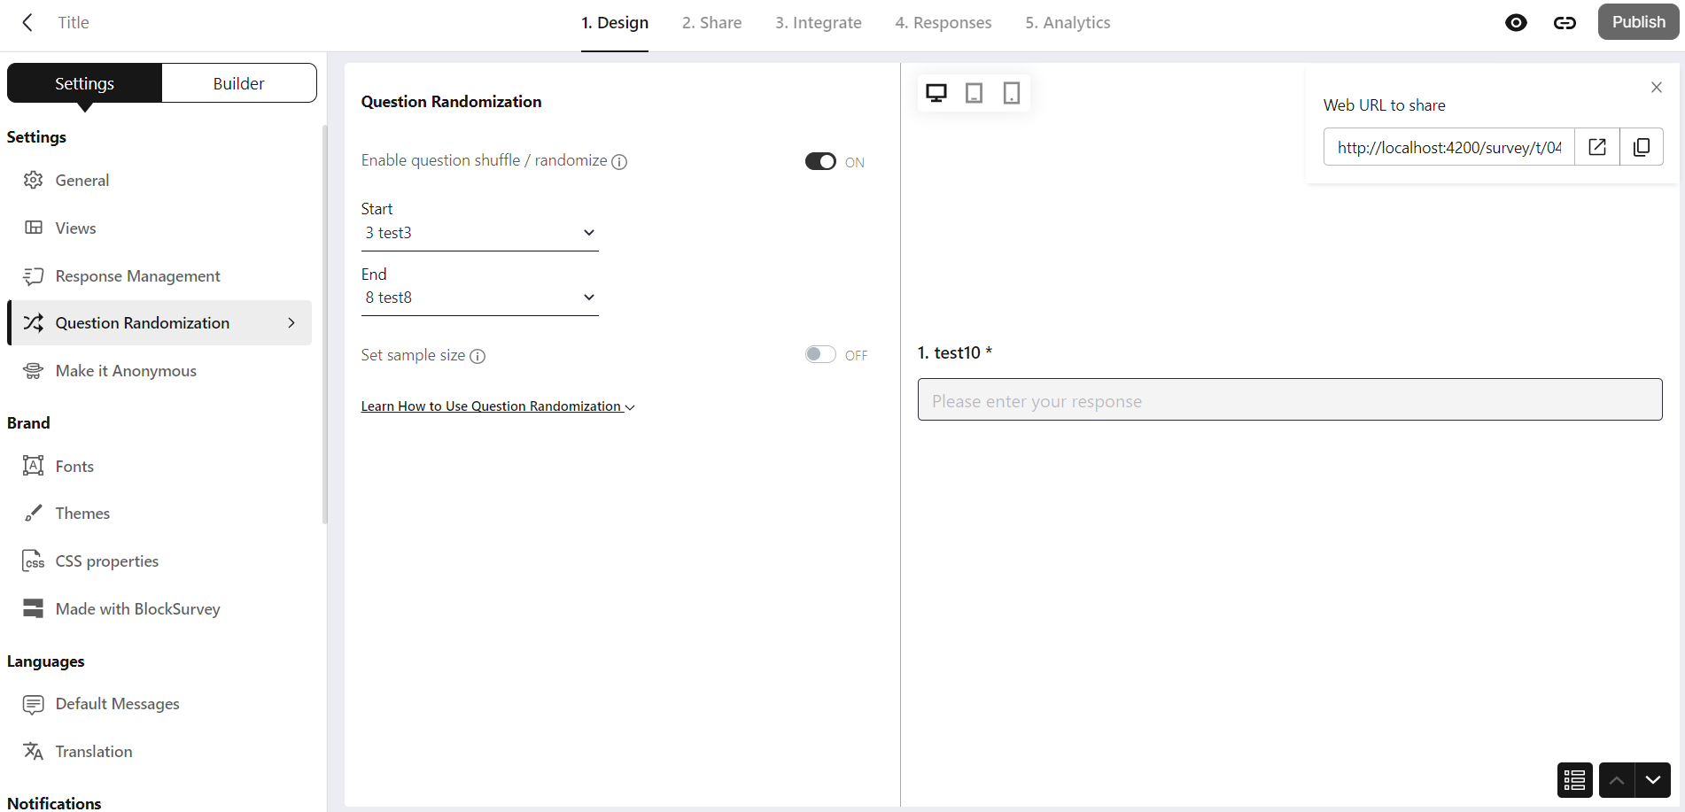Expand Learn How to Use Question Randomization

point(498,406)
